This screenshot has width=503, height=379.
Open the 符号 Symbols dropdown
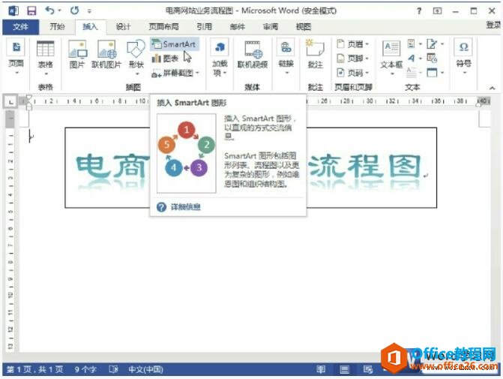[464, 58]
